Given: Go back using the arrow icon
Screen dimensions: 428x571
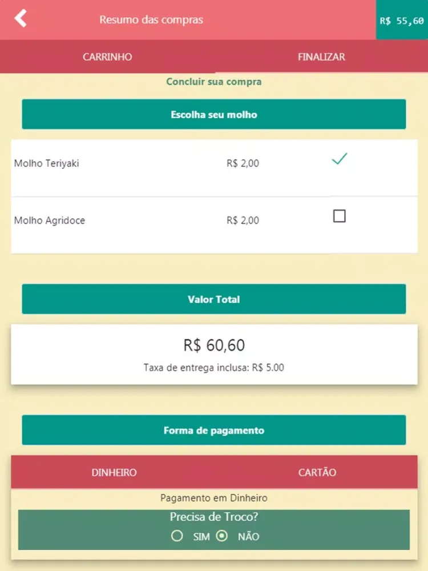Looking at the screenshot, I should 21,19.
